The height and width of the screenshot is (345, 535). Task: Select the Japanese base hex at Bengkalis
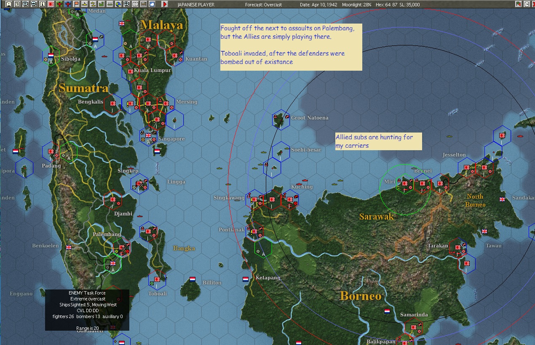click(112, 104)
